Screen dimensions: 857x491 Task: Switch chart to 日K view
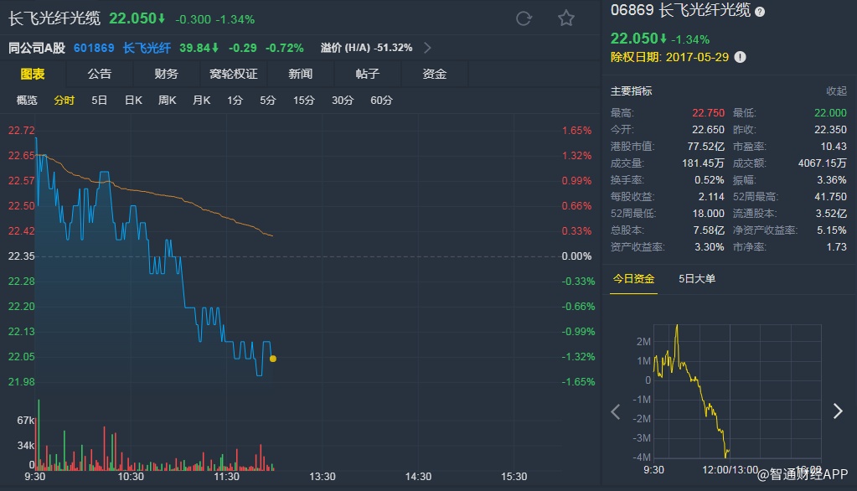(x=133, y=101)
